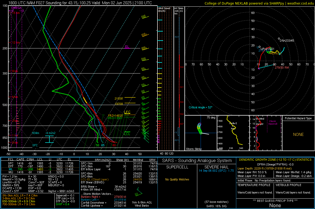315x209 pixels.
Task: Click the 934m effective inflow label
Action: [x=36, y=133]
